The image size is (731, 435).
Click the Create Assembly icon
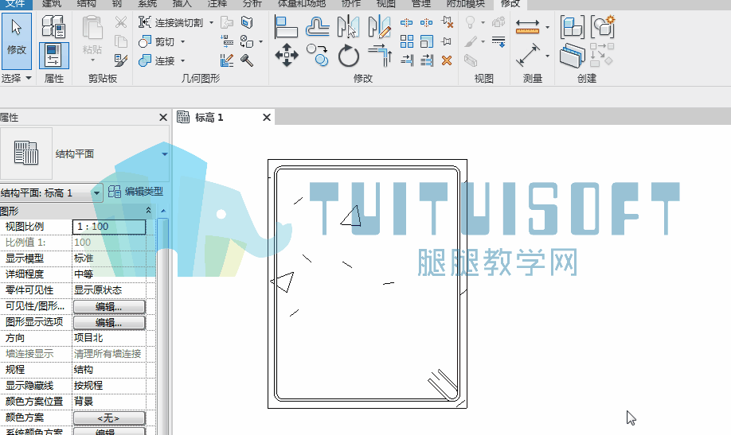572,26
